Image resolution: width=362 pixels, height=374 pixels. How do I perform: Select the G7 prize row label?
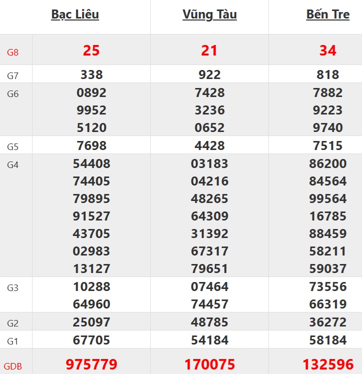coord(13,76)
